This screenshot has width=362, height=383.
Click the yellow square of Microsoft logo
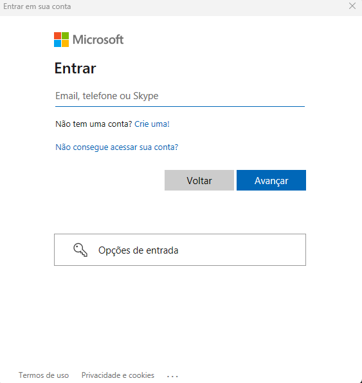(65, 43)
